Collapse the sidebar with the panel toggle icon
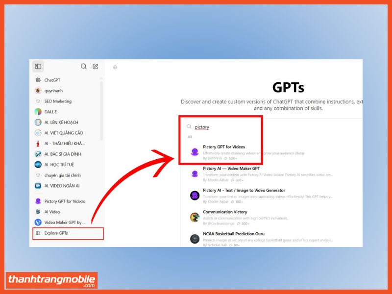Image resolution: width=392 pixels, height=294 pixels. click(38, 66)
